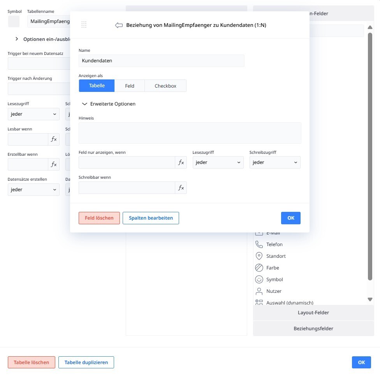Open formula editor for 'Lesbar wenn'

pyautogui.click(x=54, y=139)
